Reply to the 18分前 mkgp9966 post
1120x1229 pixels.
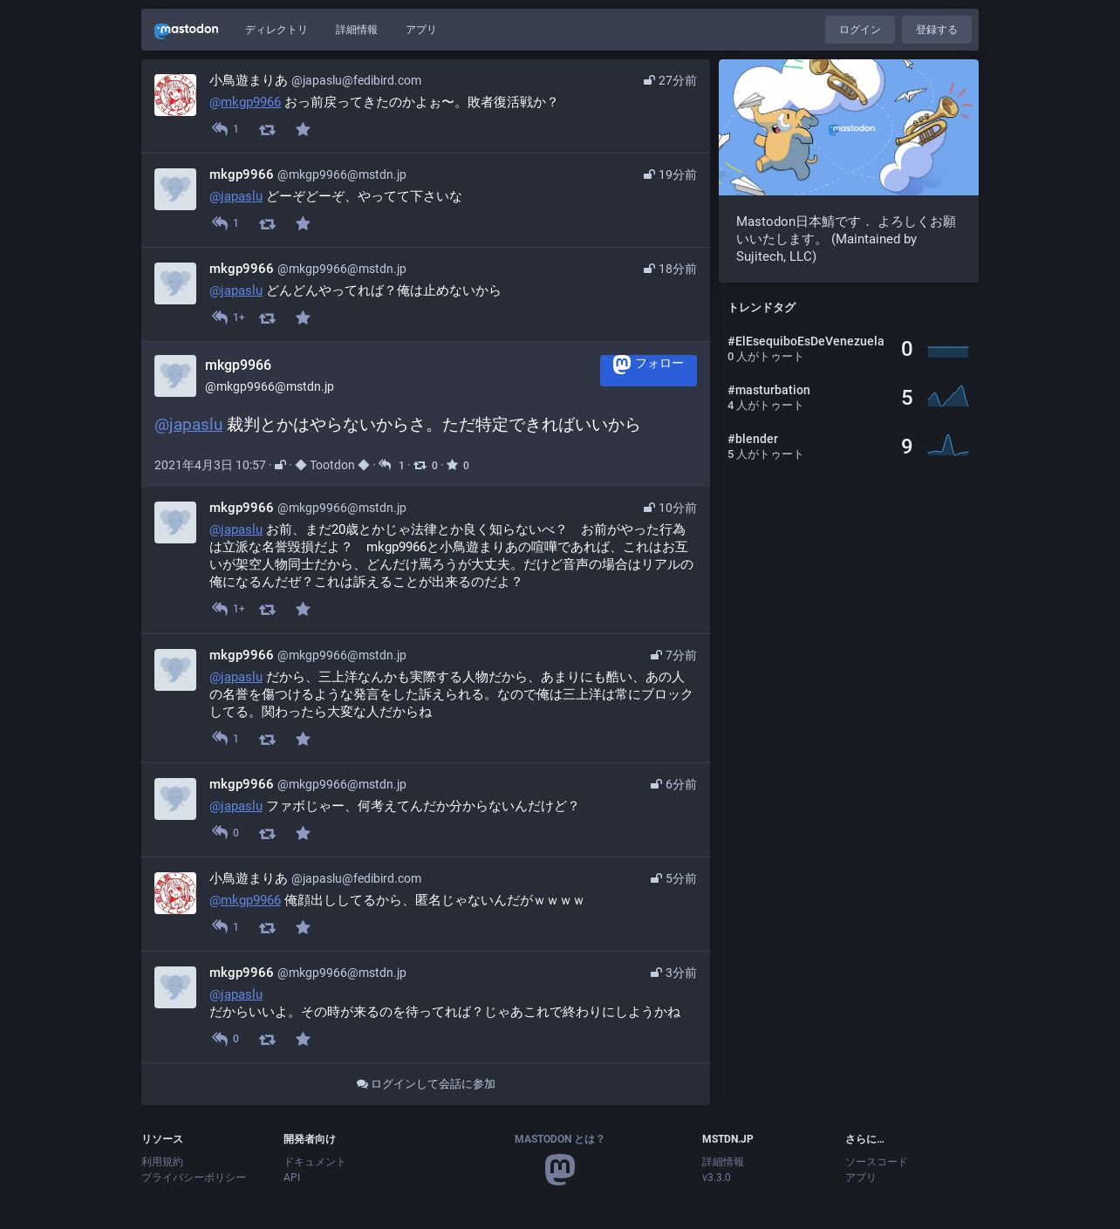pyautogui.click(x=220, y=317)
